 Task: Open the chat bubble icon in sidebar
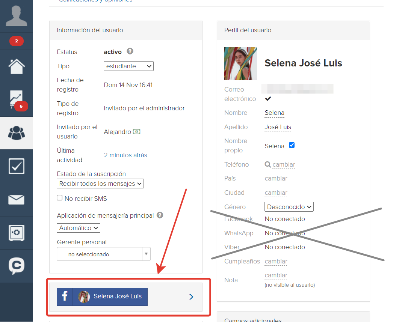click(17, 266)
